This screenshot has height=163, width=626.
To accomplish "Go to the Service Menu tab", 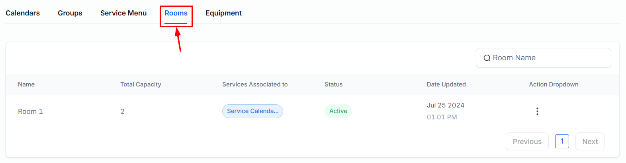I will [123, 13].
